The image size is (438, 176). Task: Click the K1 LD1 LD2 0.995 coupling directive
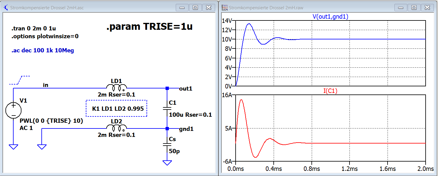coord(118,108)
